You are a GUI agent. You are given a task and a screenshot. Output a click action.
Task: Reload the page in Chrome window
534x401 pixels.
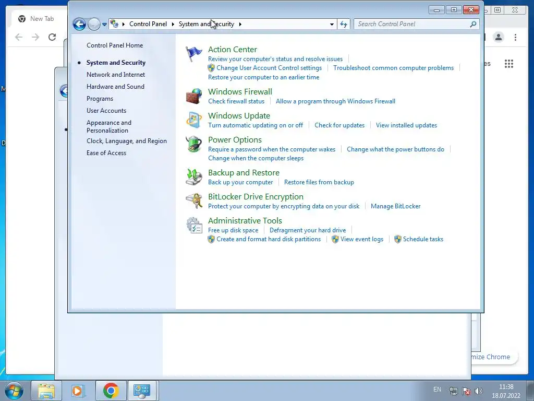coord(52,37)
